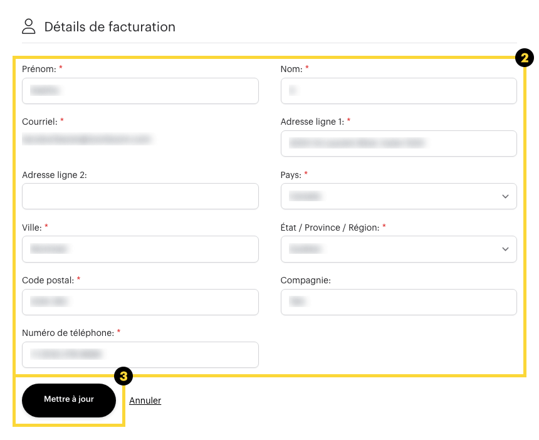The width and height of the screenshot is (539, 440).
Task: Click the empty Adresse ligne 2 field
Action: 140,196
